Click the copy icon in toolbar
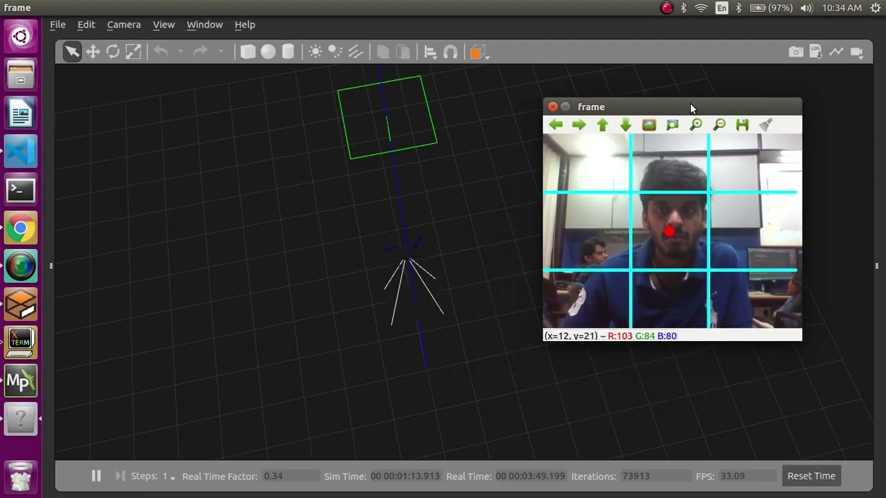 pos(383,52)
